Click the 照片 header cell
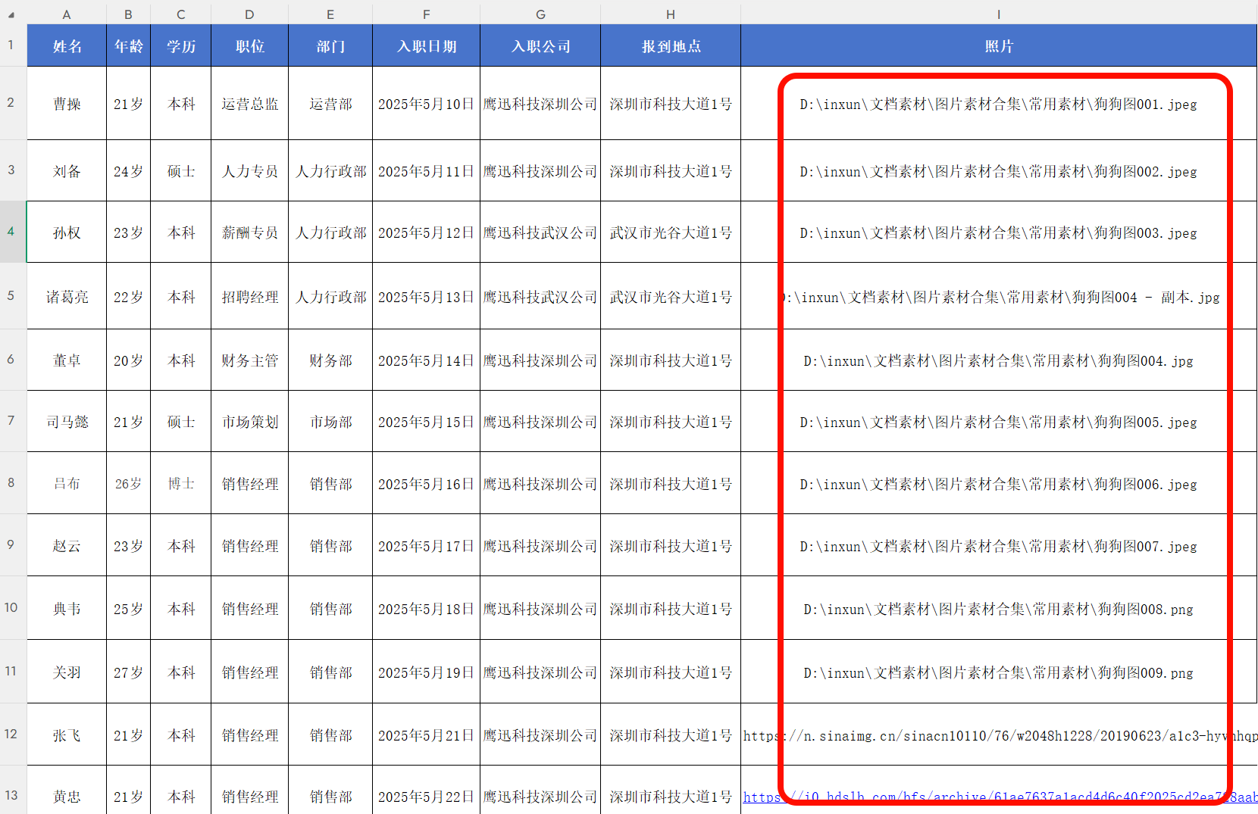The height and width of the screenshot is (814, 1258). (998, 46)
